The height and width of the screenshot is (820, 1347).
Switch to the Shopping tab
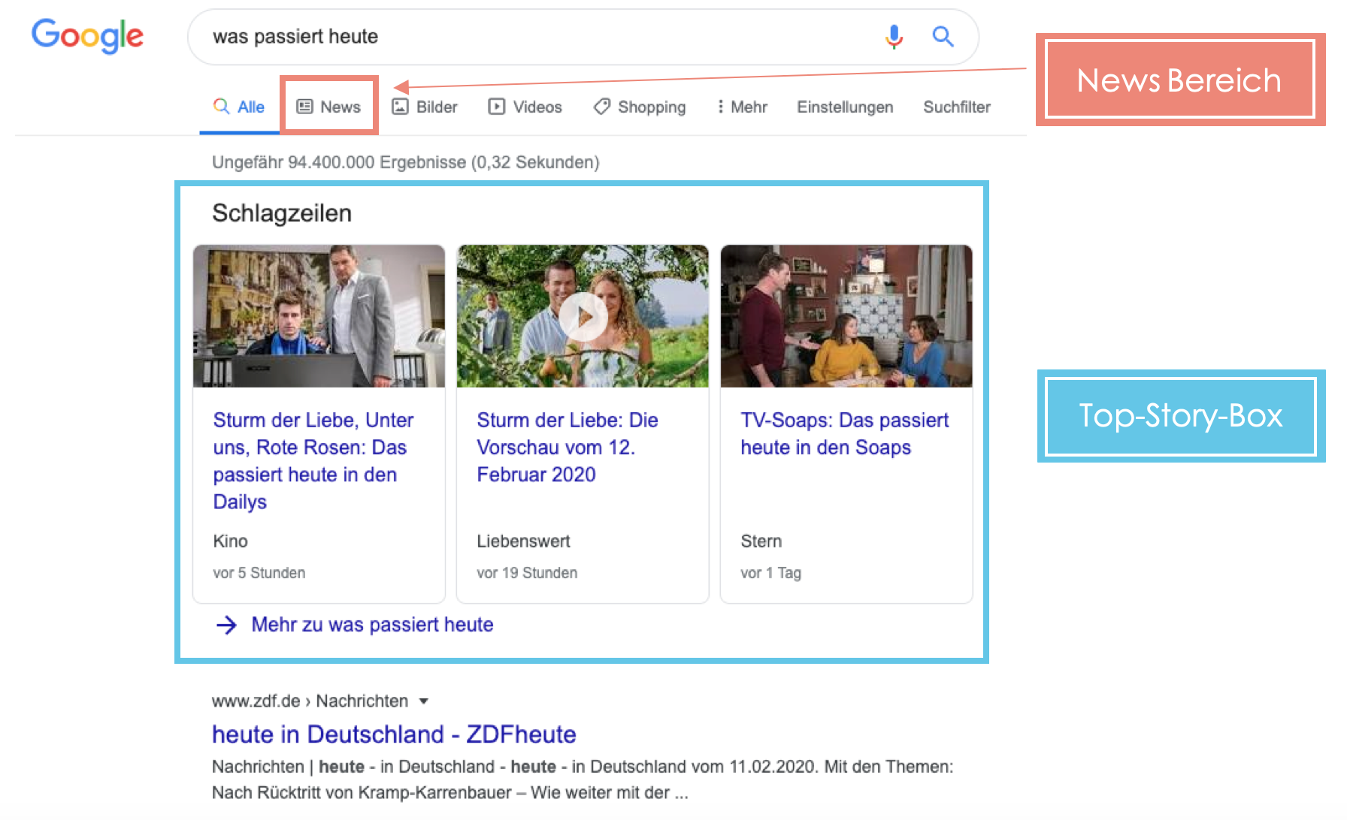point(640,107)
